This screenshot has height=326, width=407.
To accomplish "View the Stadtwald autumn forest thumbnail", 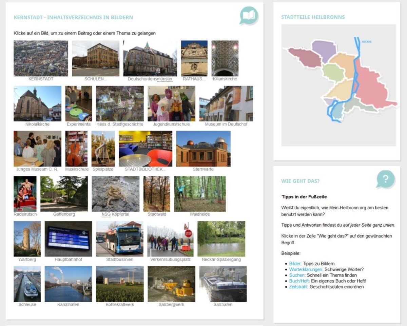I will 157,194.
